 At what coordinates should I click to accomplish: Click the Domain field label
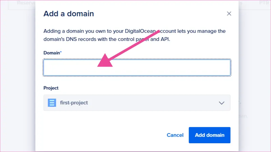[51, 53]
